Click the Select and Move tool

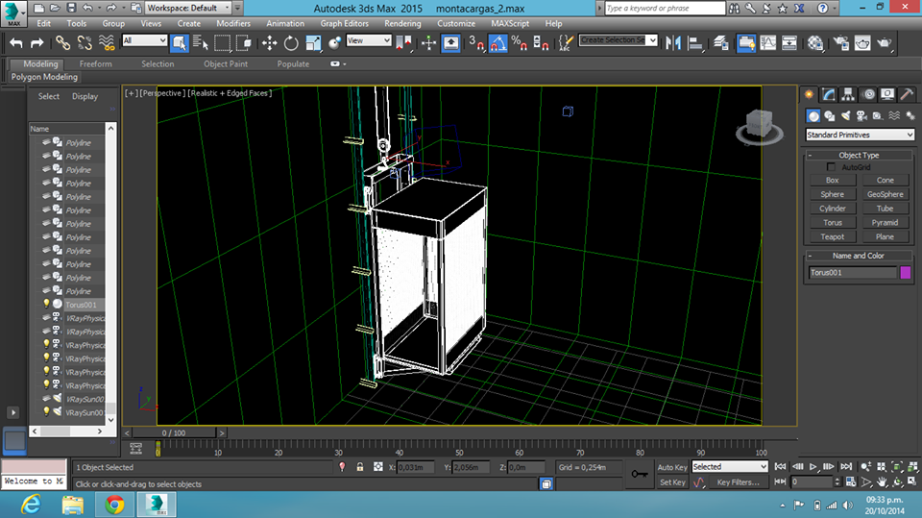269,42
